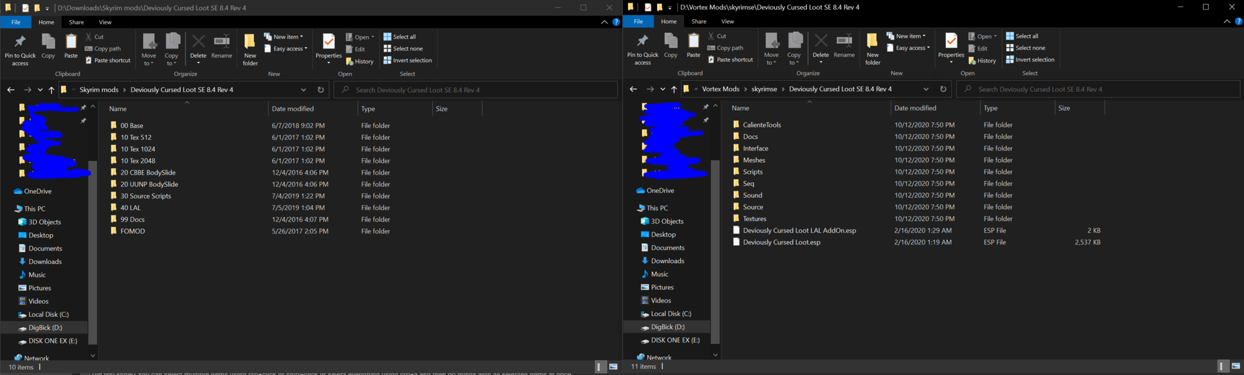1244x375 pixels.
Task: Switch to large icons view in right window
Action: pos(1236,367)
